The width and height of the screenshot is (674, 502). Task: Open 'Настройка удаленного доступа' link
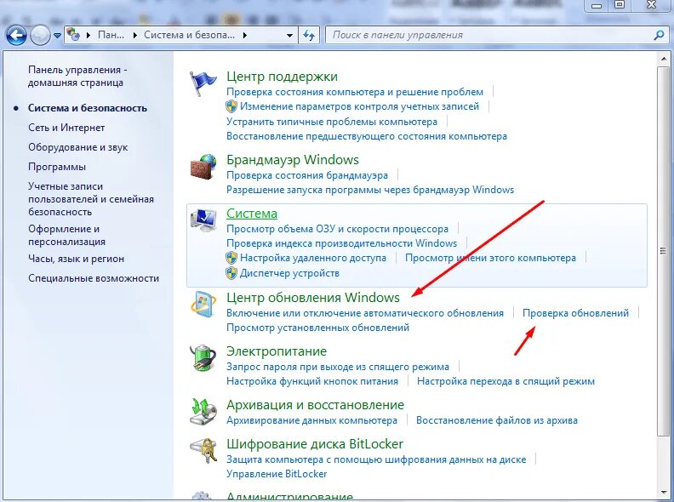click(x=313, y=258)
